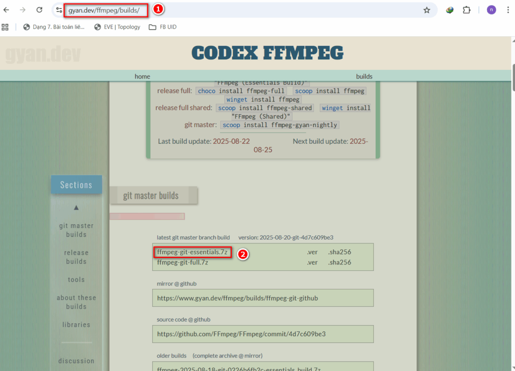
Task: Click the 'older builds' label
Action: (x=171, y=355)
